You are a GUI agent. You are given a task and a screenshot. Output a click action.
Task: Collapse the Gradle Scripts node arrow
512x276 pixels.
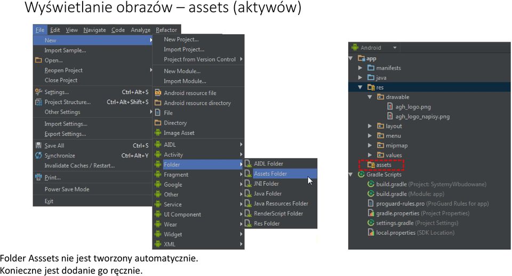pos(351,175)
